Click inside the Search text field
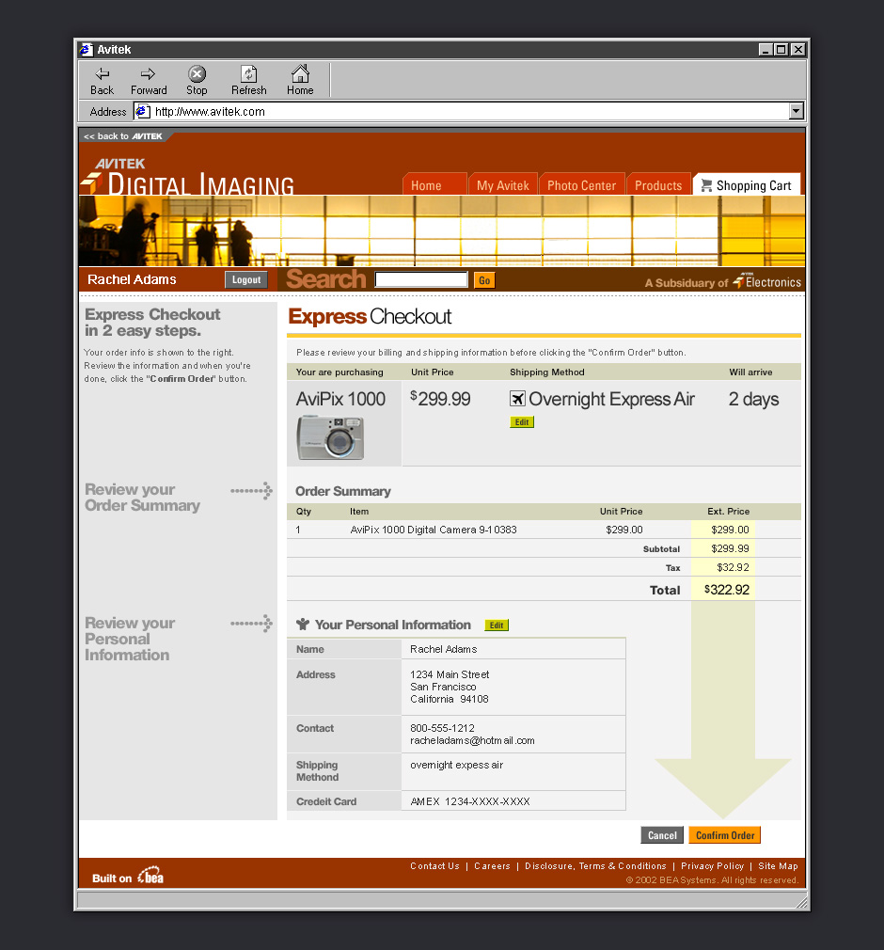 click(x=420, y=279)
